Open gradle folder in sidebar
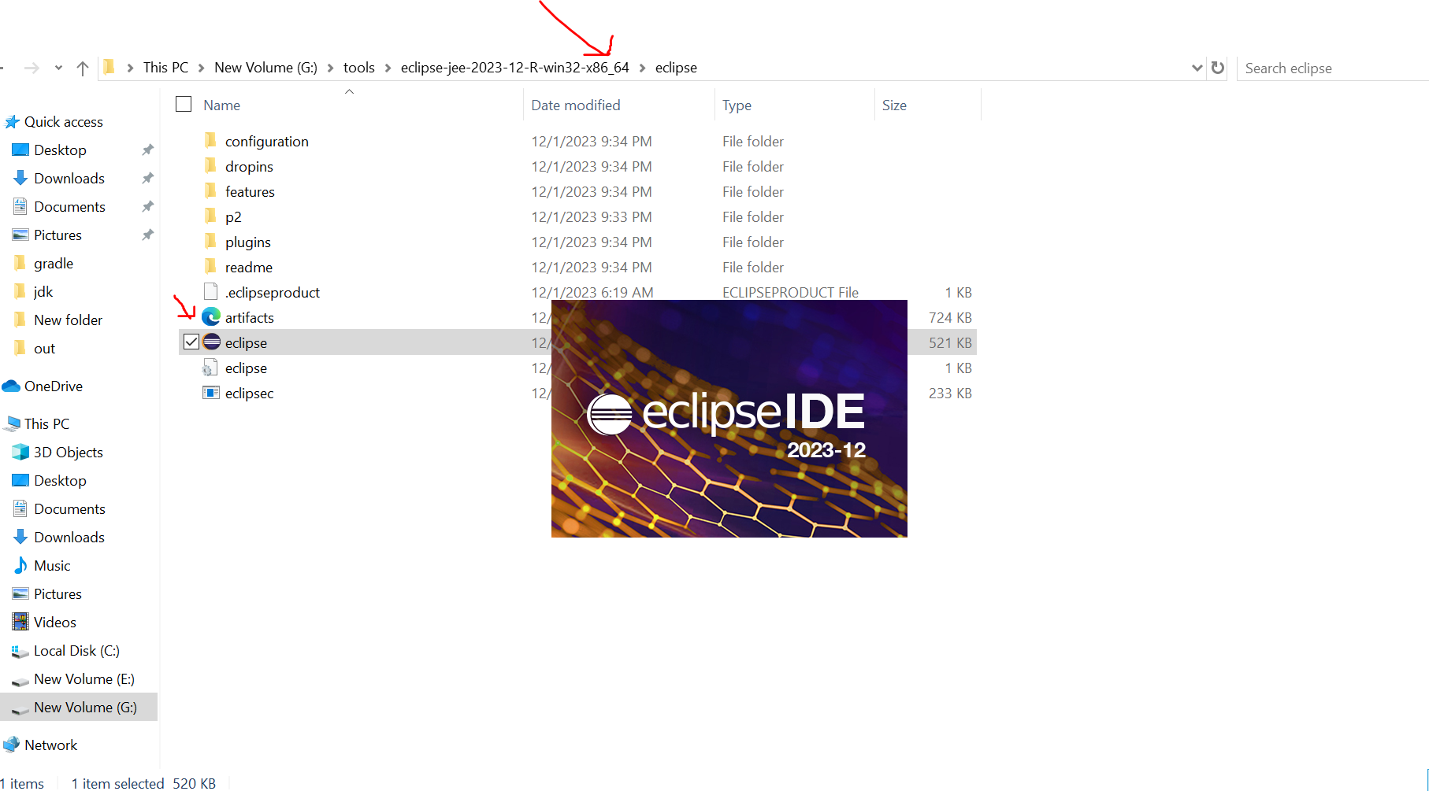1429x791 pixels. [x=54, y=264]
